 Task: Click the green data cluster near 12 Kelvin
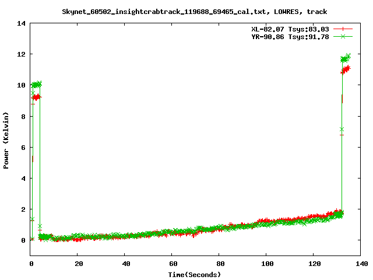tap(346, 58)
